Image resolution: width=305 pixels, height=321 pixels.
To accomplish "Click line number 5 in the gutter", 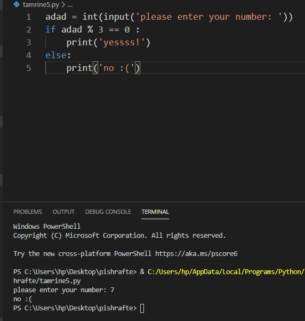I will point(29,68).
